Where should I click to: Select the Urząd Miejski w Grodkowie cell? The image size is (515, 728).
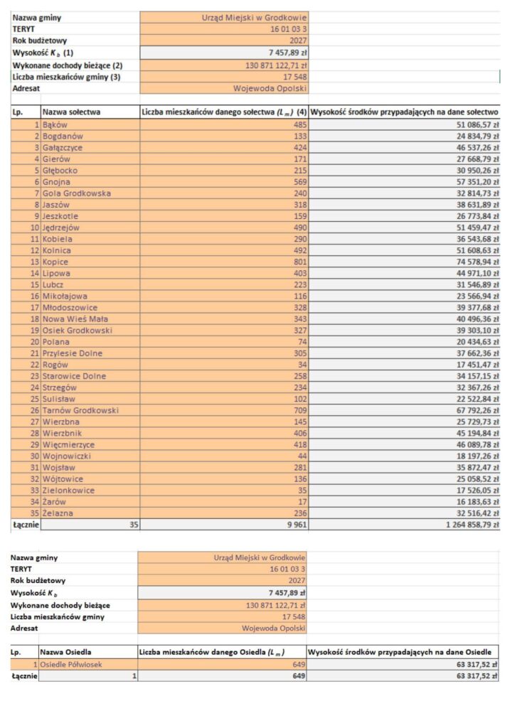tap(224, 18)
